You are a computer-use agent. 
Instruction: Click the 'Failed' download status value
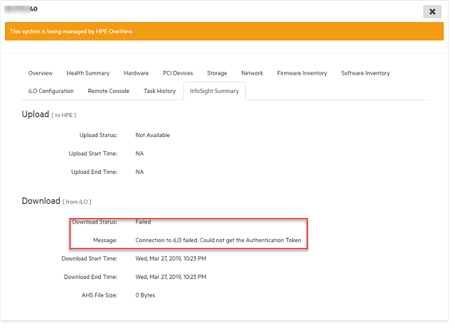[143, 222]
